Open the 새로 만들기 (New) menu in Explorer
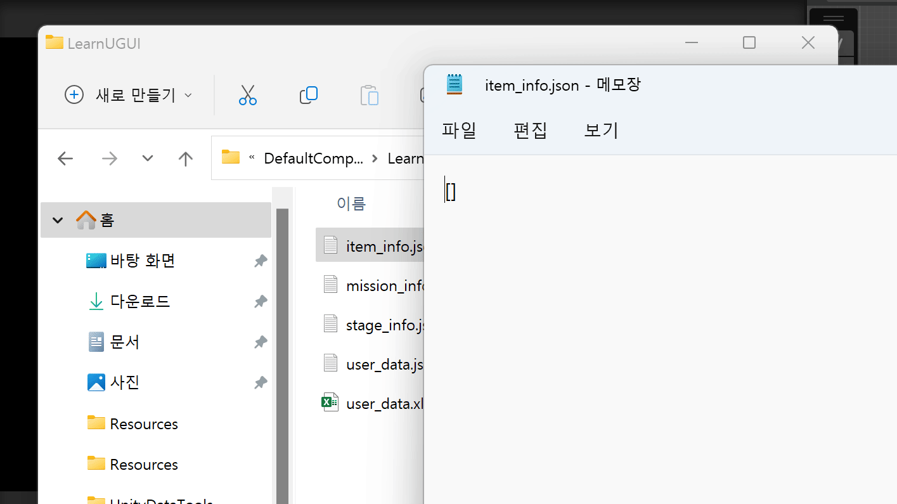This screenshot has width=897, height=504. [x=129, y=95]
